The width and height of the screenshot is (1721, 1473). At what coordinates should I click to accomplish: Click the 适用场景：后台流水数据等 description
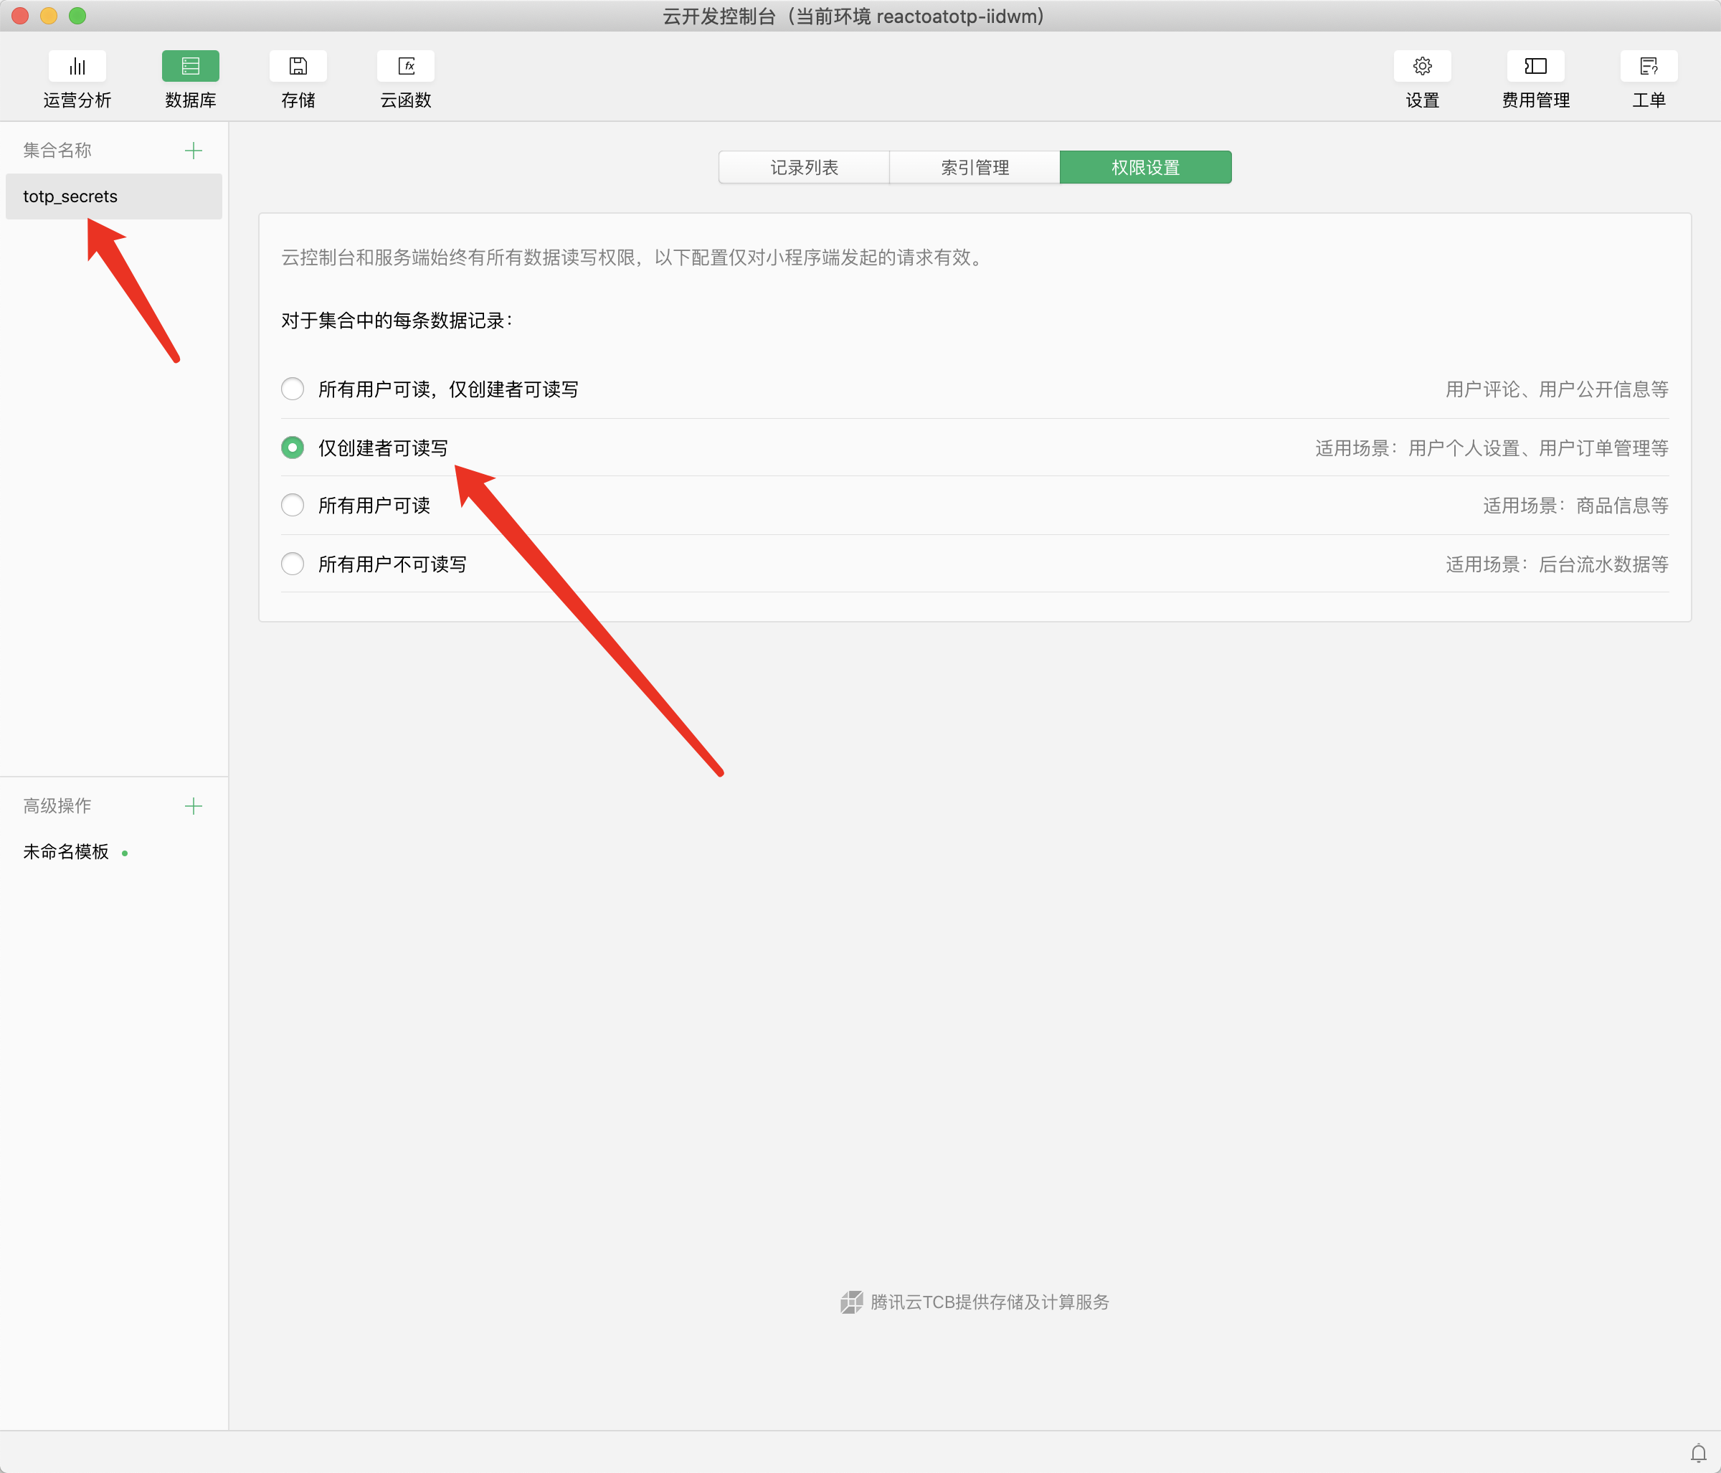point(1557,564)
